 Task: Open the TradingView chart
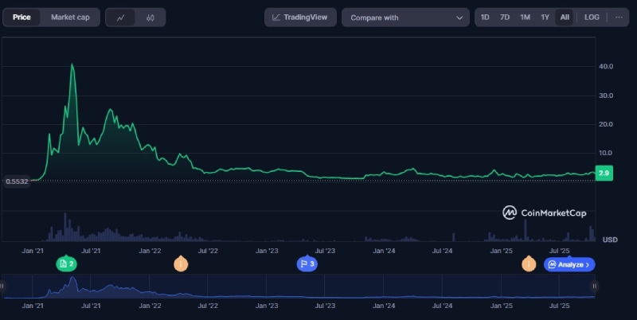point(300,17)
